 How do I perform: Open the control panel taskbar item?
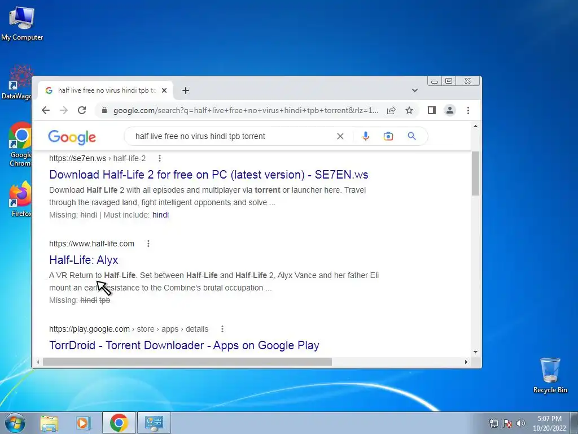point(154,423)
